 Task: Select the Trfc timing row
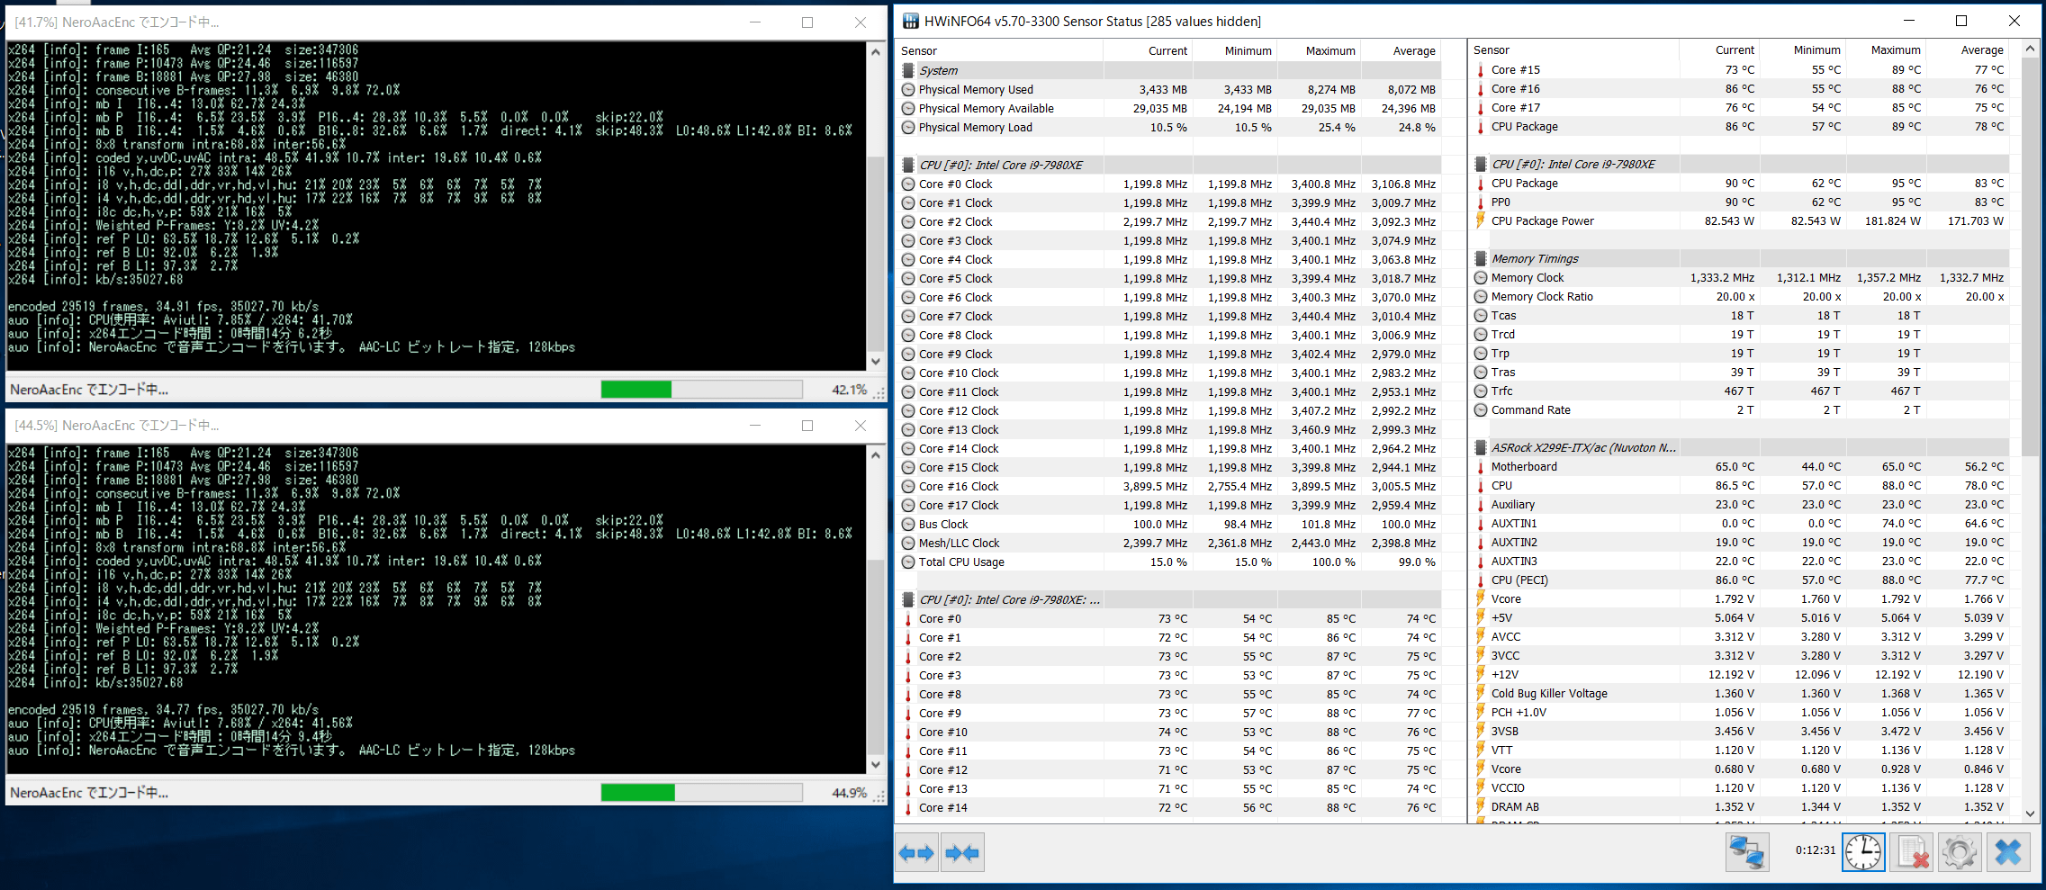pyautogui.click(x=1740, y=391)
